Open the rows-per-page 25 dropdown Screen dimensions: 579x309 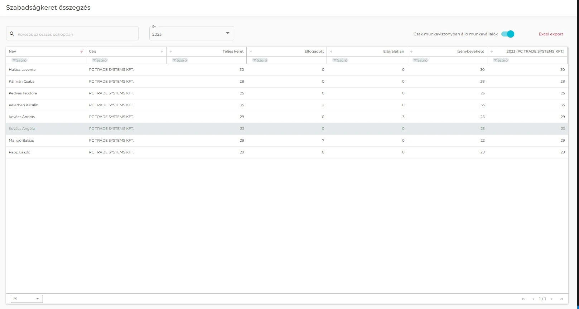[27, 299]
